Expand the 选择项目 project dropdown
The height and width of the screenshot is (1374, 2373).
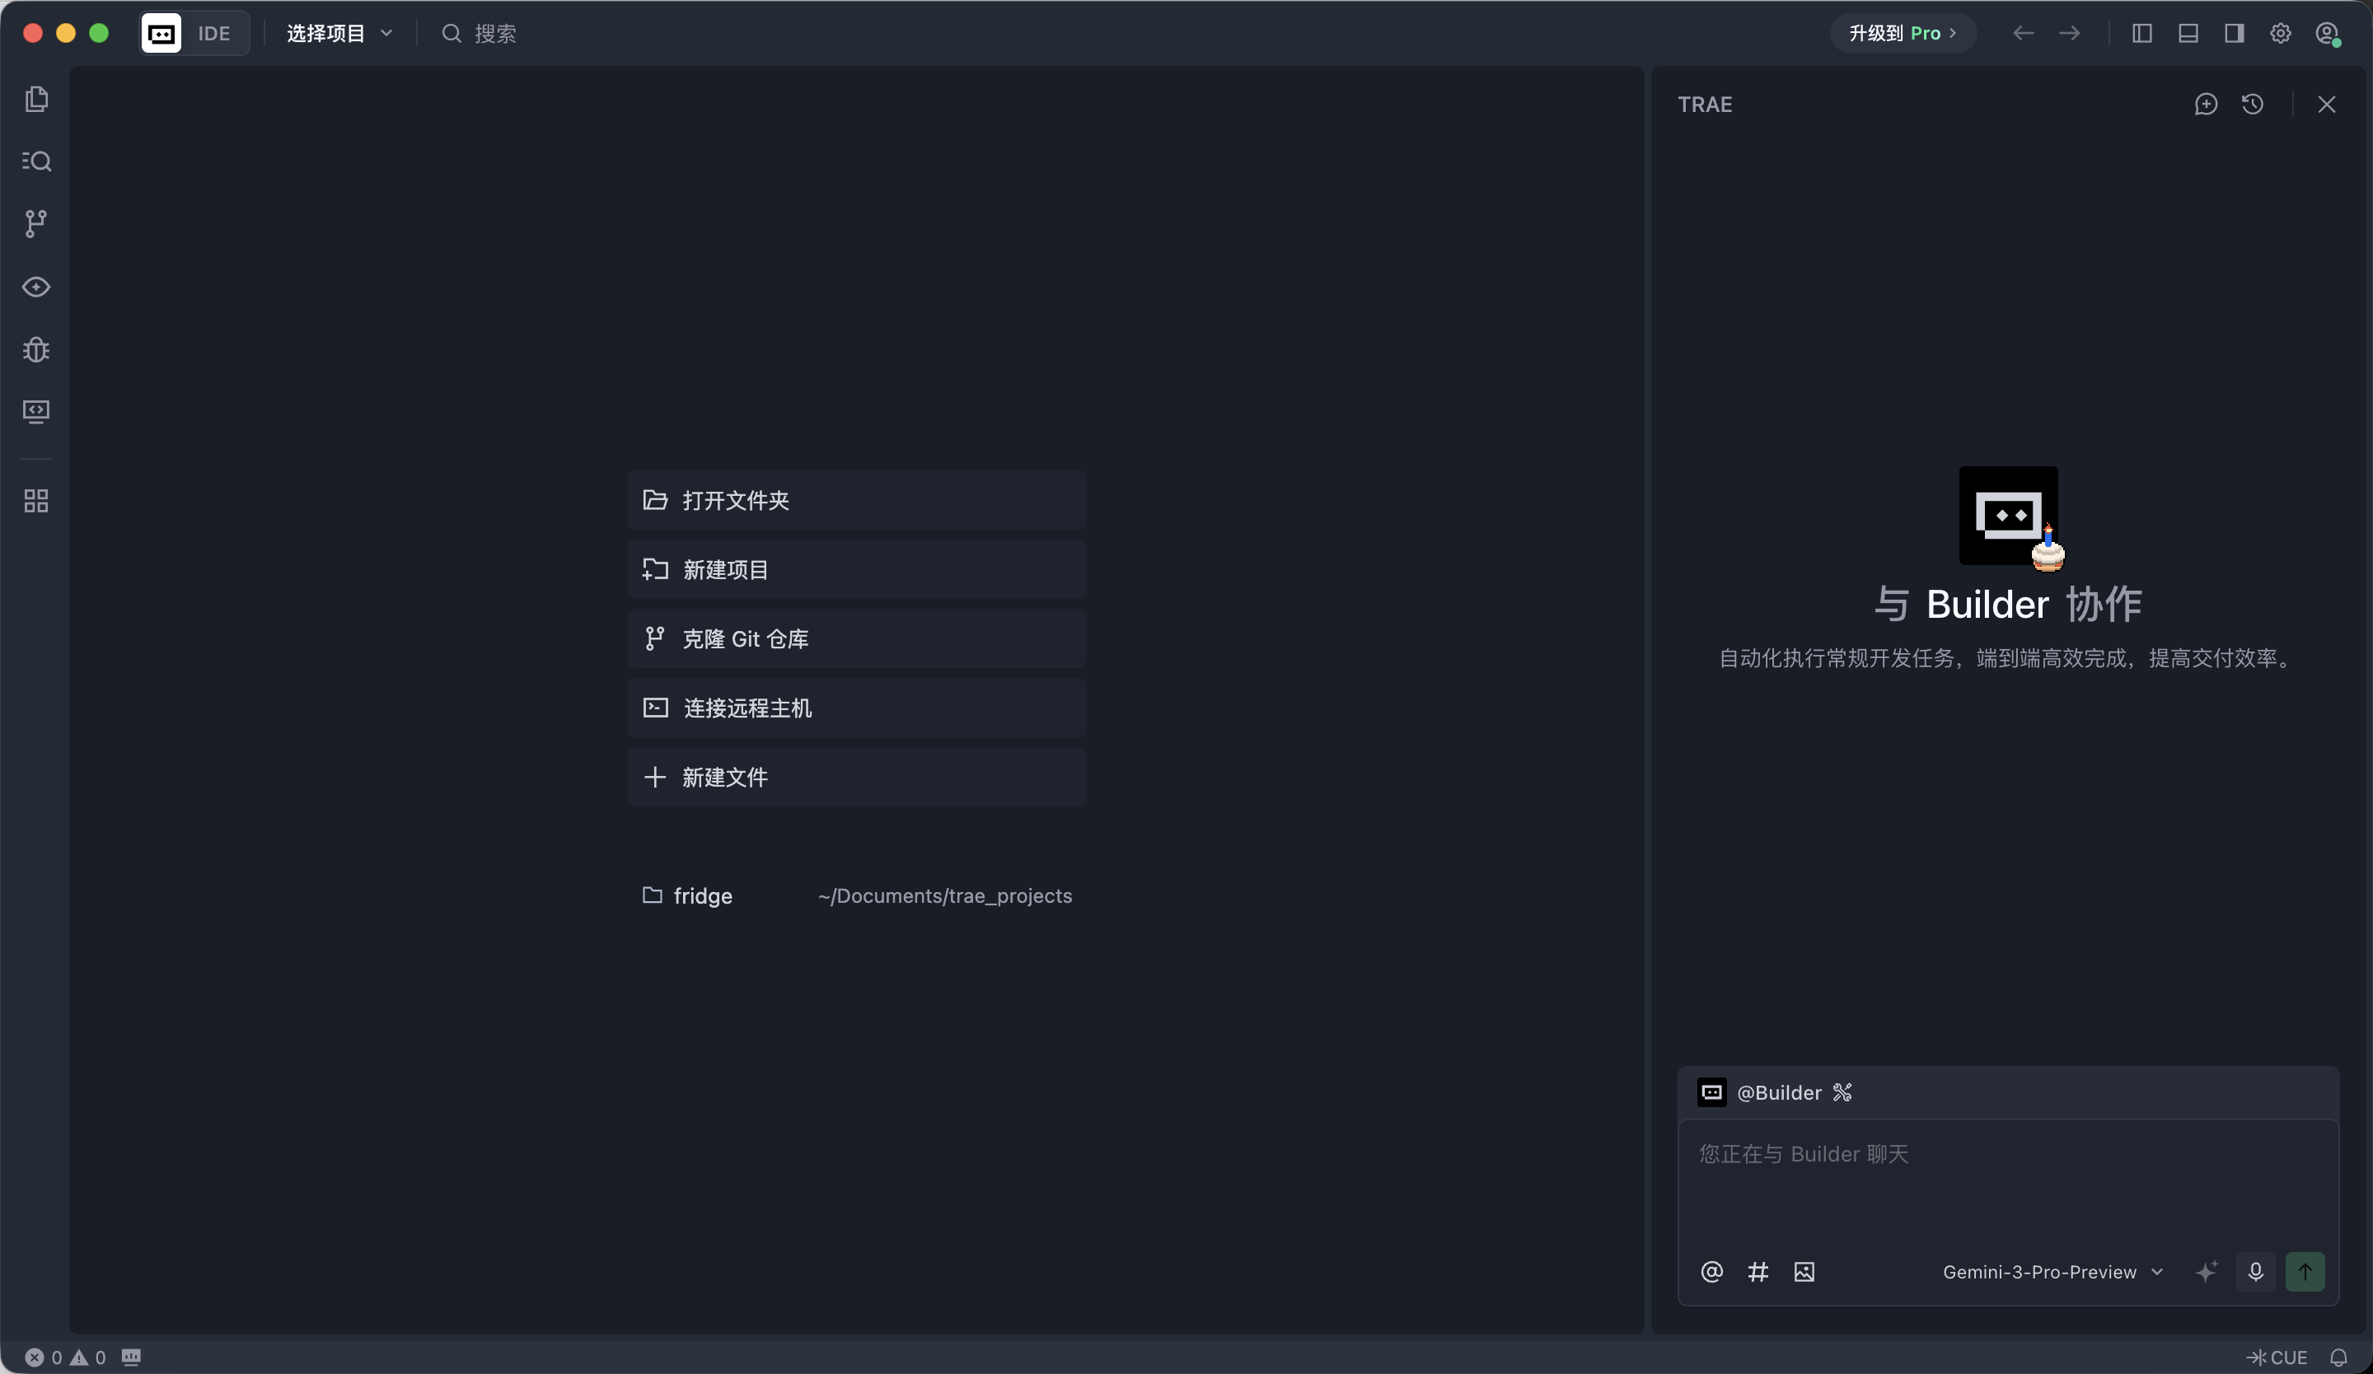coord(339,34)
